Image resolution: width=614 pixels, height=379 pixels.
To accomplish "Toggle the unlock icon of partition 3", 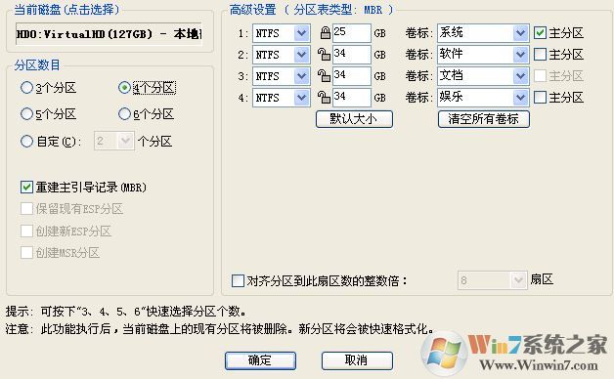I will coord(324,75).
